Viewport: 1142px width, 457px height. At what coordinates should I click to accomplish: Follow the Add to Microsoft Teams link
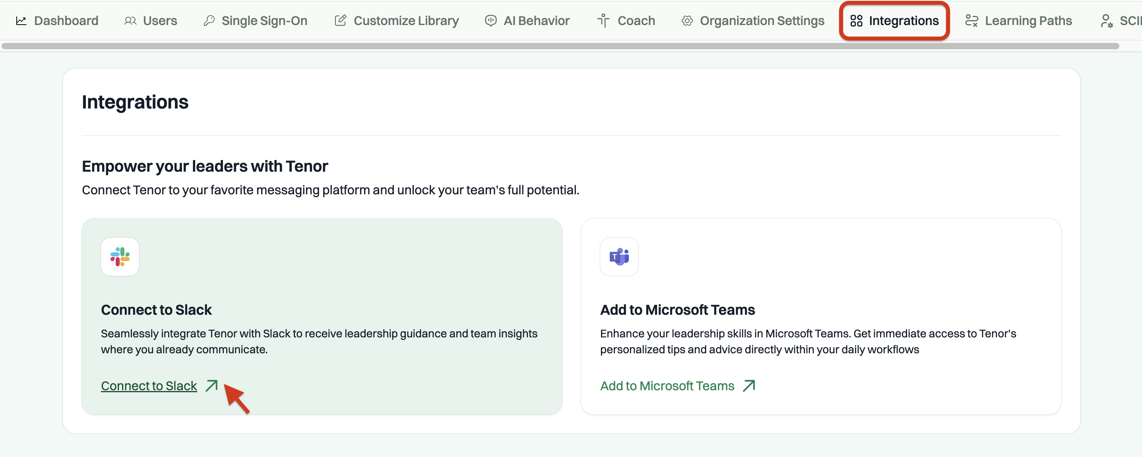[x=667, y=385]
